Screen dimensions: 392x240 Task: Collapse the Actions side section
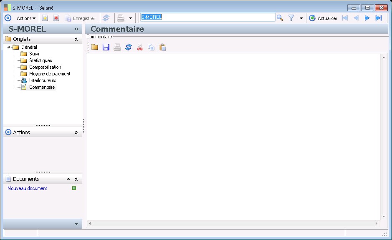click(76, 132)
